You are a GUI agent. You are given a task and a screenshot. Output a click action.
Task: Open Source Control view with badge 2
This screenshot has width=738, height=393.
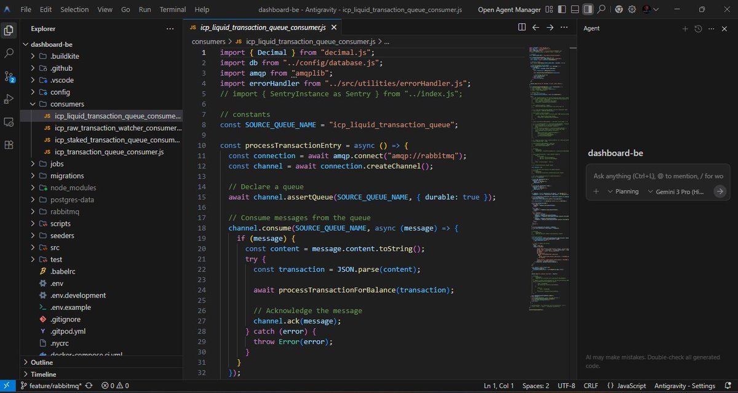coord(9,76)
